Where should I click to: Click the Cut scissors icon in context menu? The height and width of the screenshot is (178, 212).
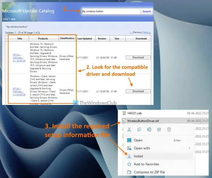coord(129,129)
